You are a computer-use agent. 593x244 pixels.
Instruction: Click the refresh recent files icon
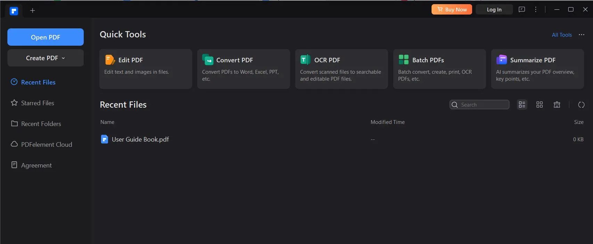[x=581, y=105]
